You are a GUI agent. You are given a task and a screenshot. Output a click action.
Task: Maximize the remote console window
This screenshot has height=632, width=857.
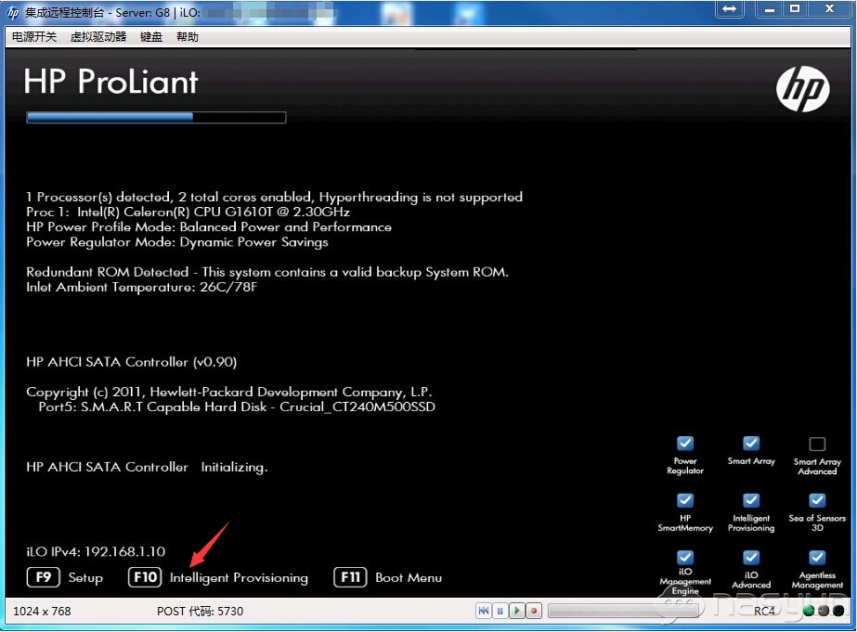795,9
